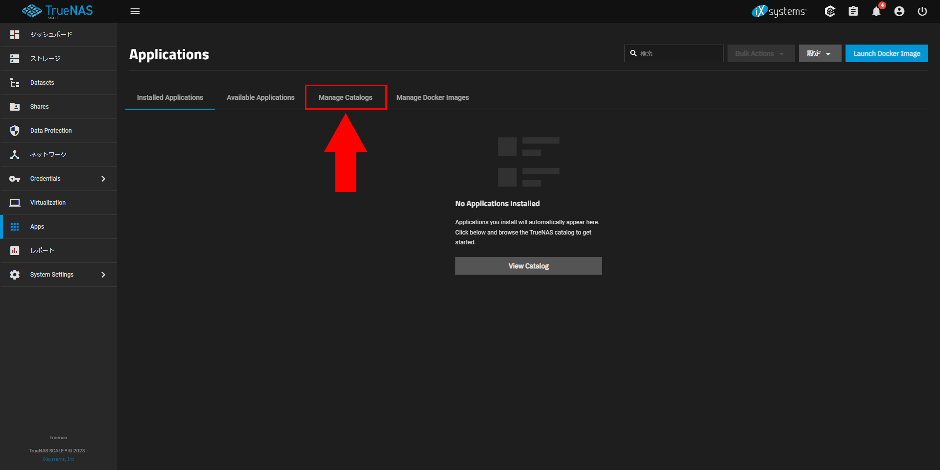Switch to Available Applications tab

tap(260, 97)
